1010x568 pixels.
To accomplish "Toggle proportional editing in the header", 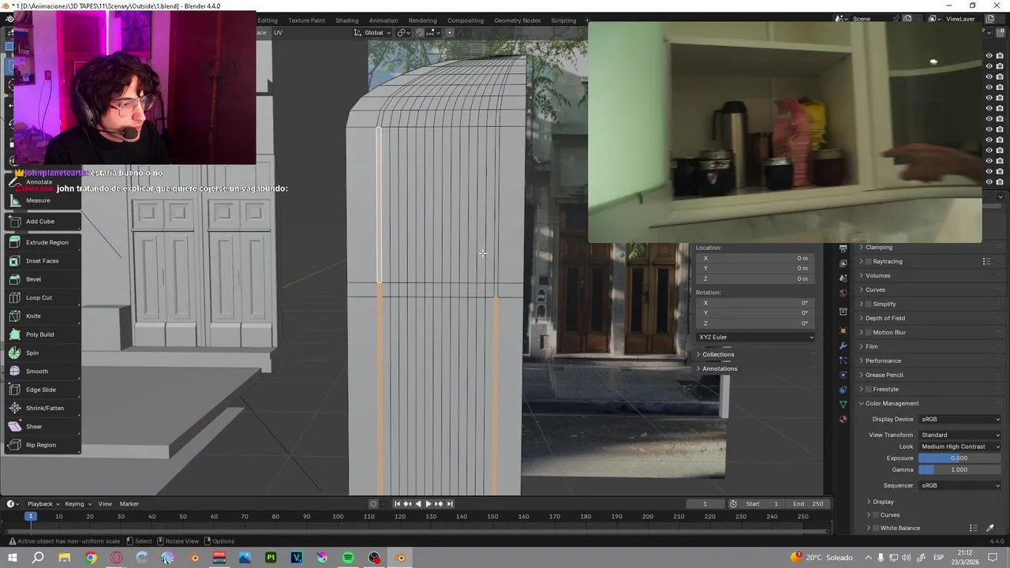I will click(450, 32).
